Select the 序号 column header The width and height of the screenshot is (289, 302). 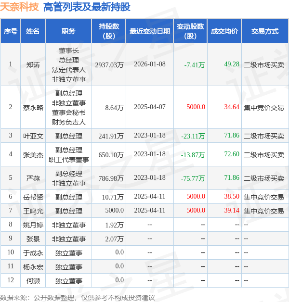pos(11,31)
